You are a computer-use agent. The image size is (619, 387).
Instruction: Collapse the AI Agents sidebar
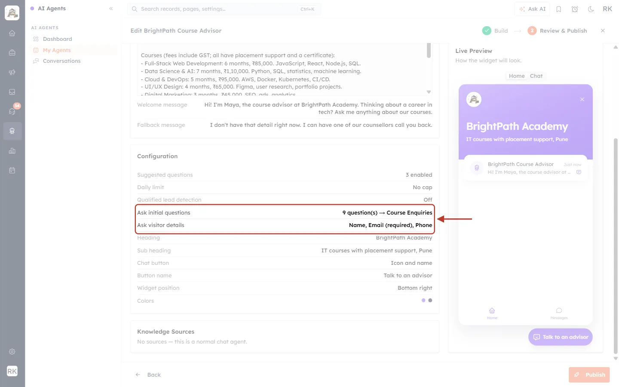pyautogui.click(x=111, y=9)
